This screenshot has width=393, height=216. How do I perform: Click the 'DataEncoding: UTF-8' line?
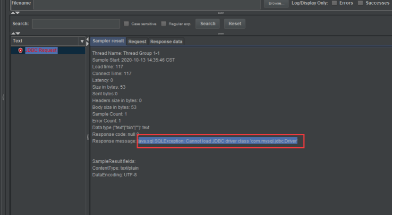click(x=114, y=175)
